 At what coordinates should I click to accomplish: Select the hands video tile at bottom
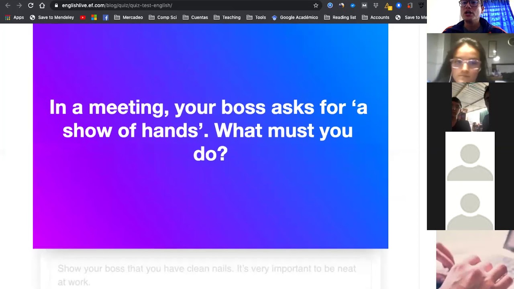click(475, 260)
